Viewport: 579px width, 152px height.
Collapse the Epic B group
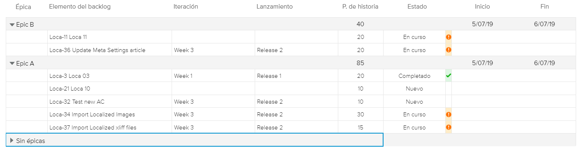(12, 25)
